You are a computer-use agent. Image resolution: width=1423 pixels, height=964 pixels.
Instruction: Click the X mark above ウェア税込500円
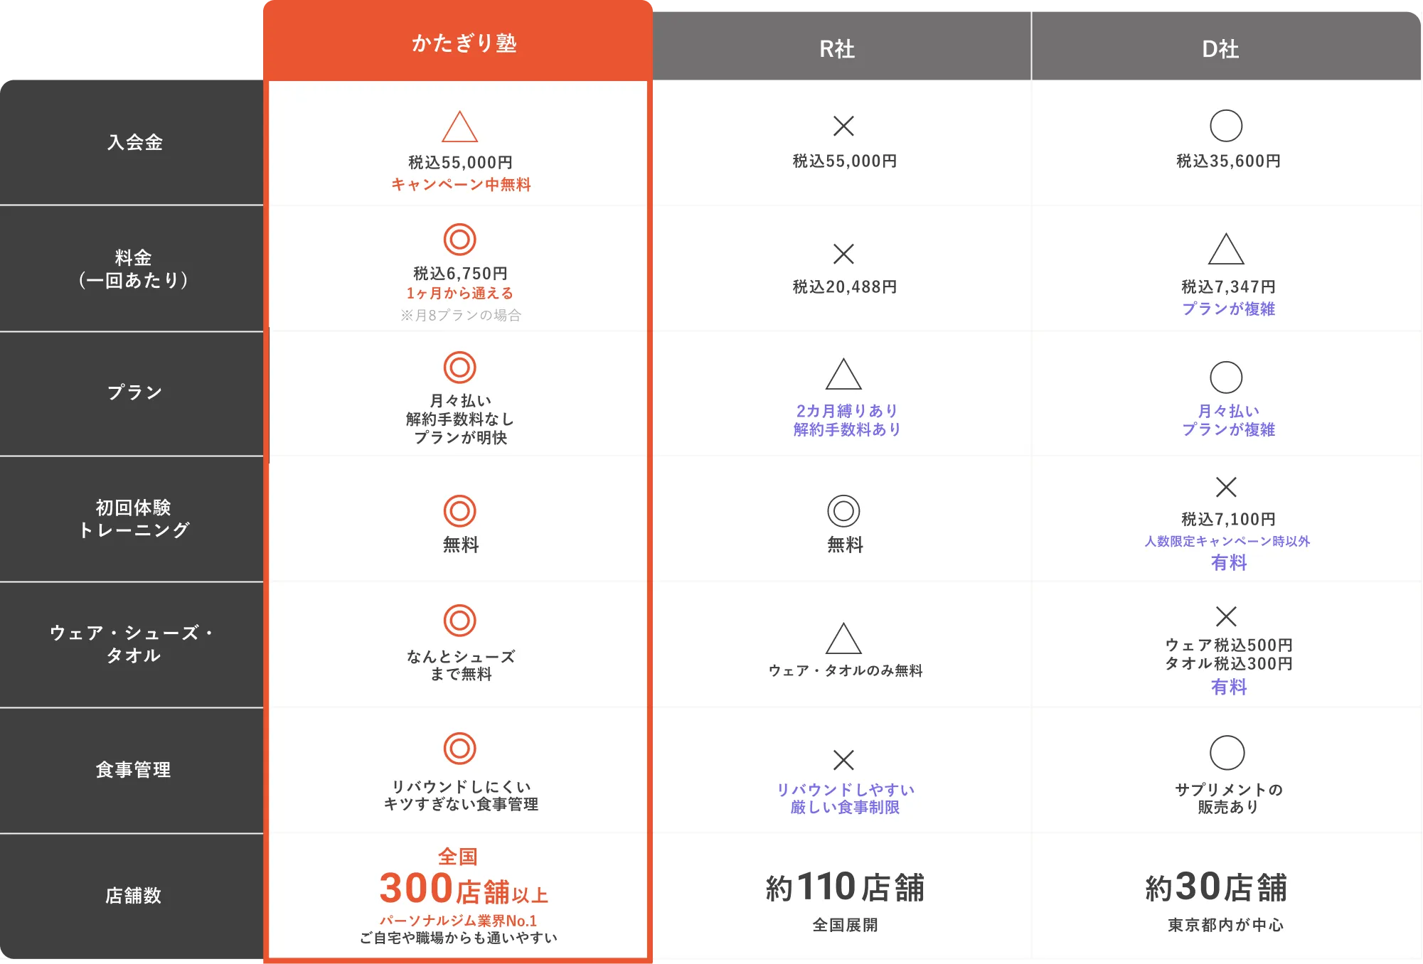(x=1226, y=616)
